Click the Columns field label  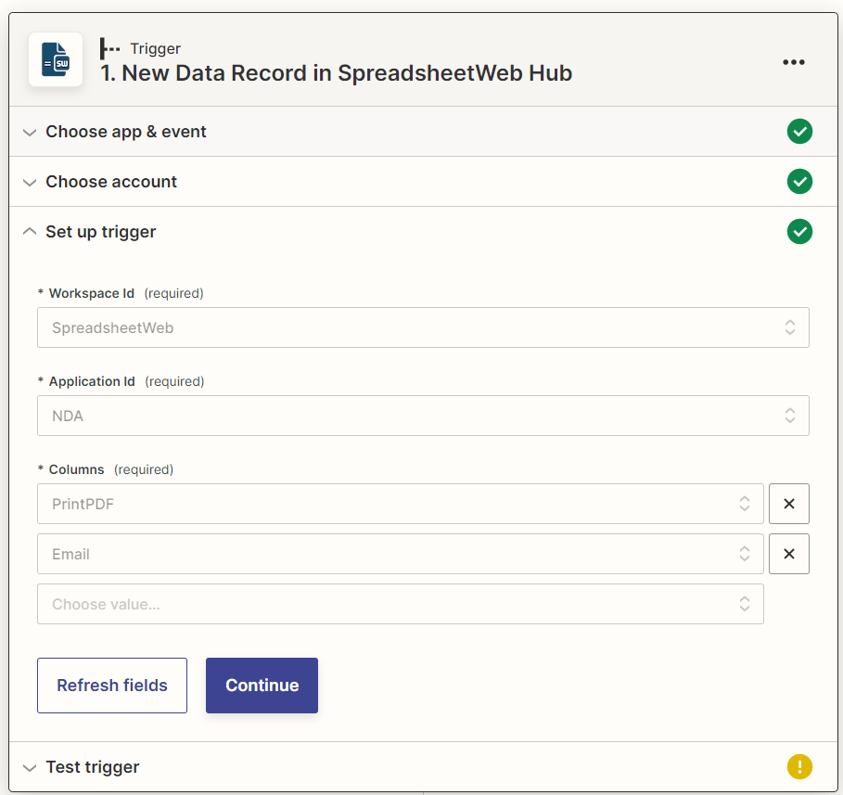[76, 469]
